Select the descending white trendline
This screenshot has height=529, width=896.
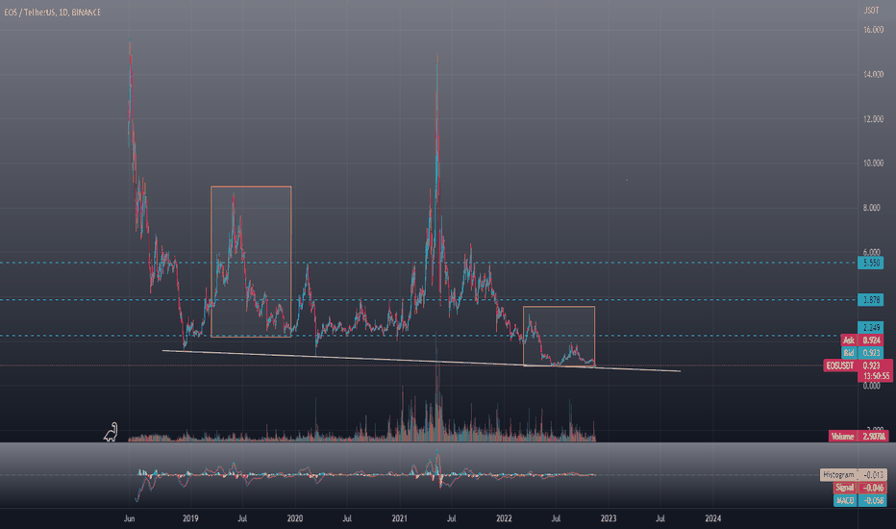(422, 361)
